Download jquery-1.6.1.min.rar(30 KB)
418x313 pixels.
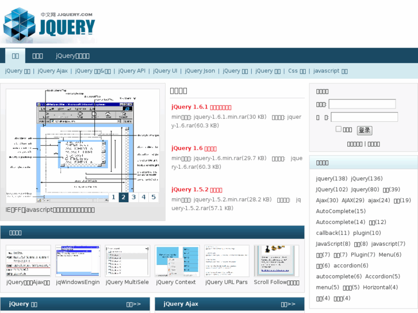click(230, 117)
